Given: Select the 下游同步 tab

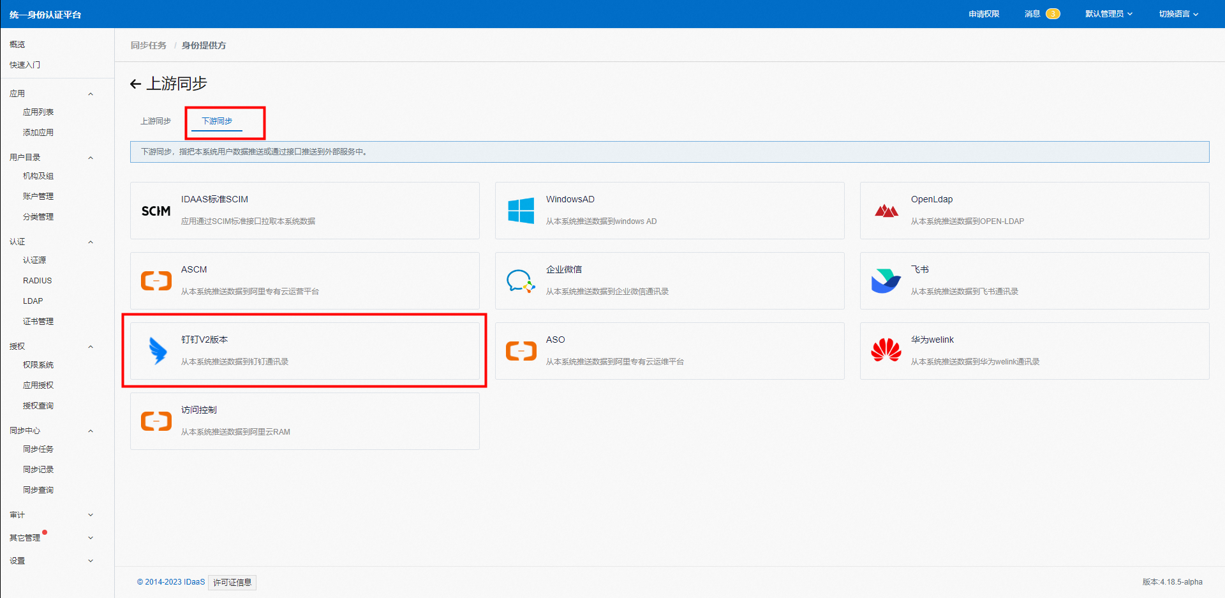Looking at the screenshot, I should 217,121.
